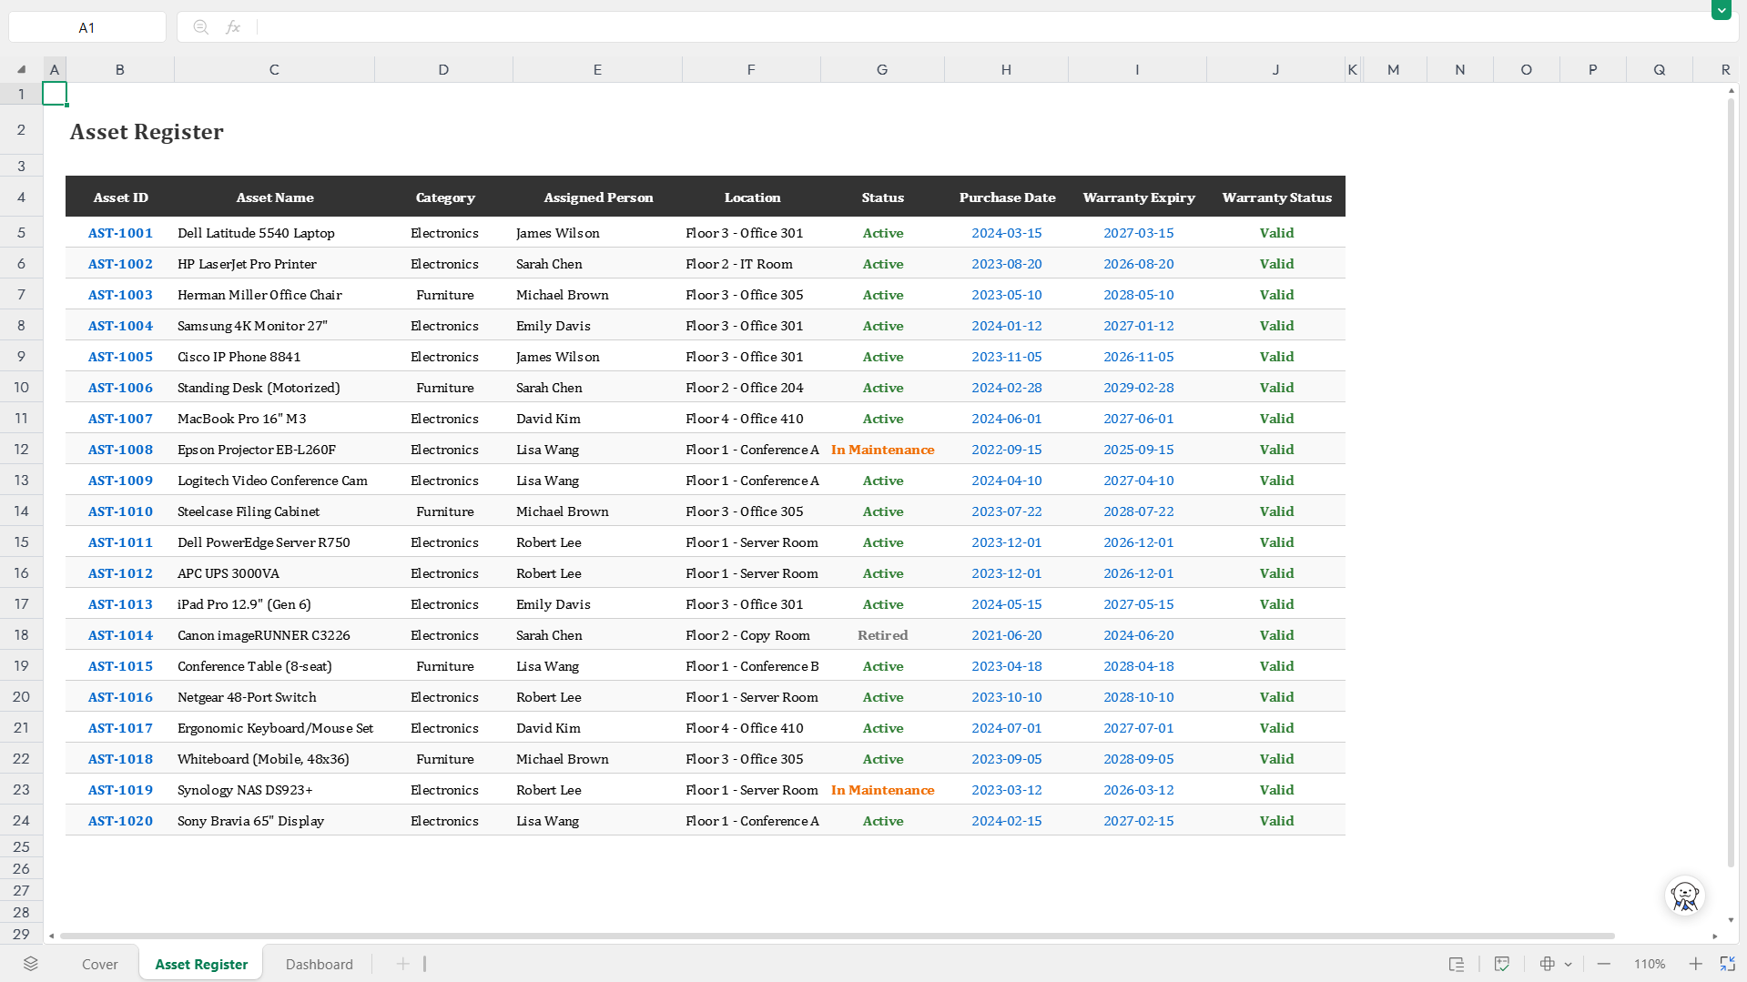1747x982 pixels.
Task: Select column J header
Action: click(x=1275, y=69)
